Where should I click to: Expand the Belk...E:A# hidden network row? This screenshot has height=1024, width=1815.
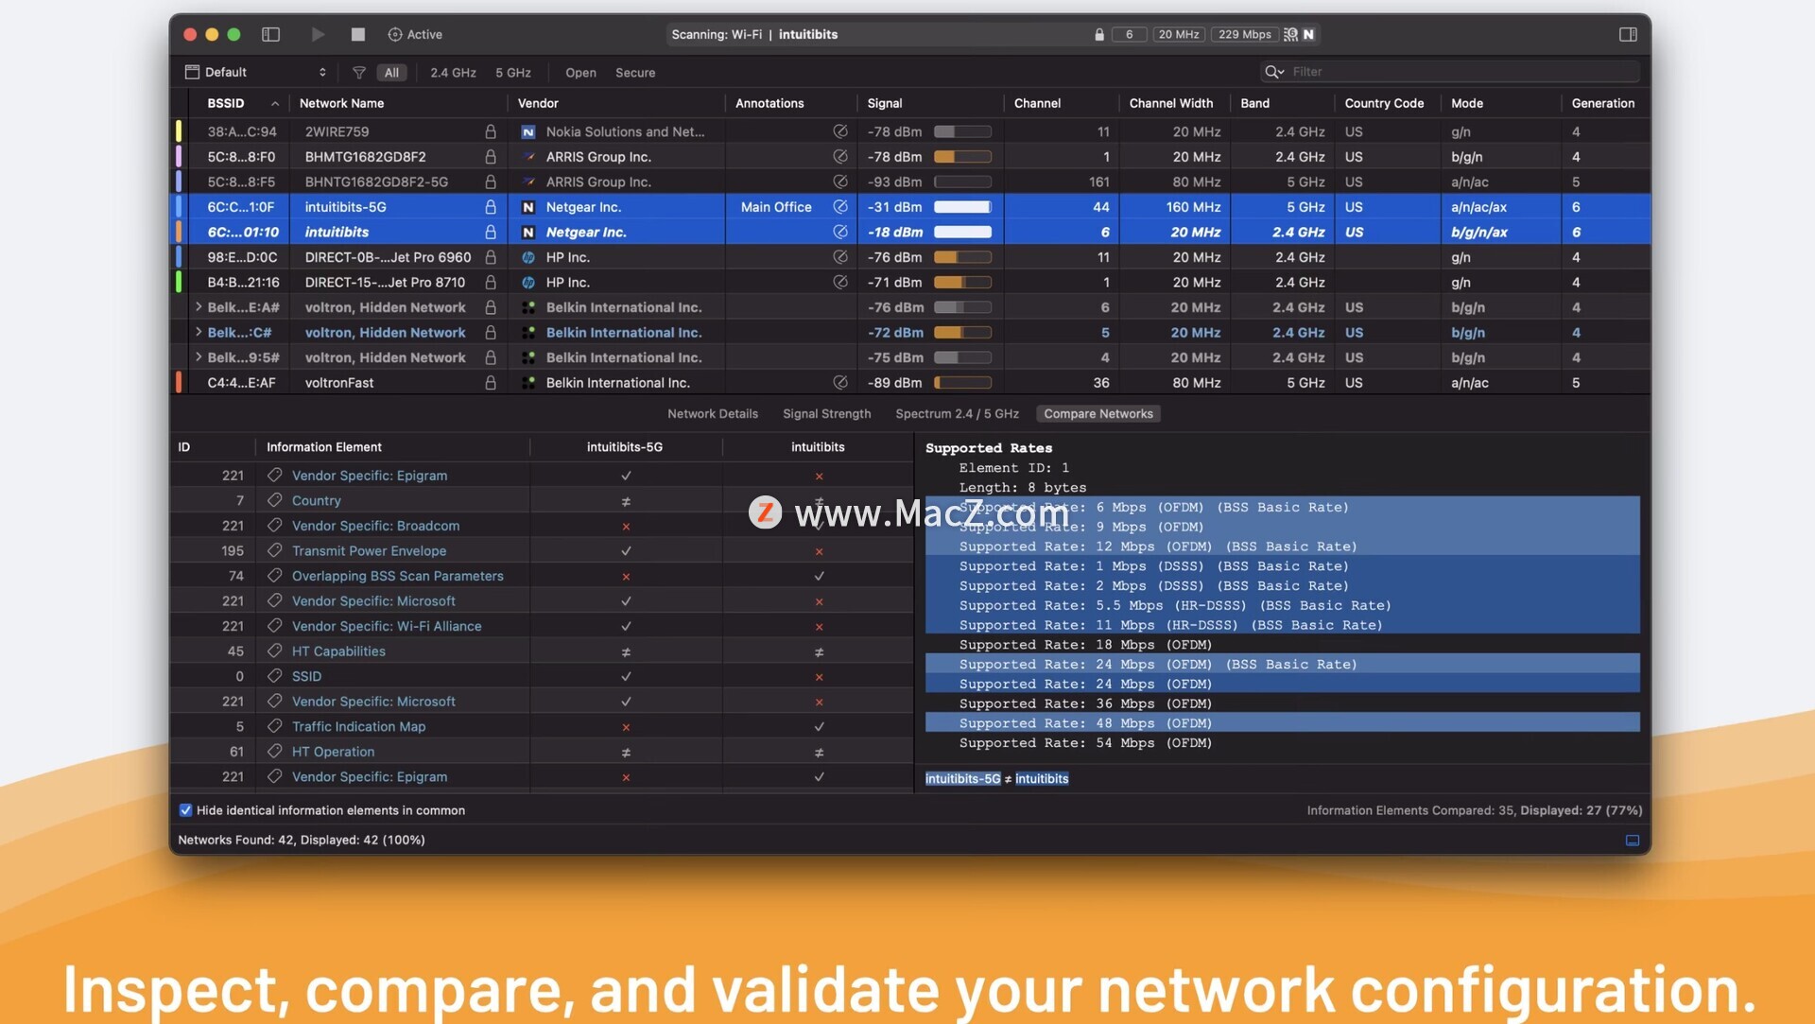(x=199, y=307)
